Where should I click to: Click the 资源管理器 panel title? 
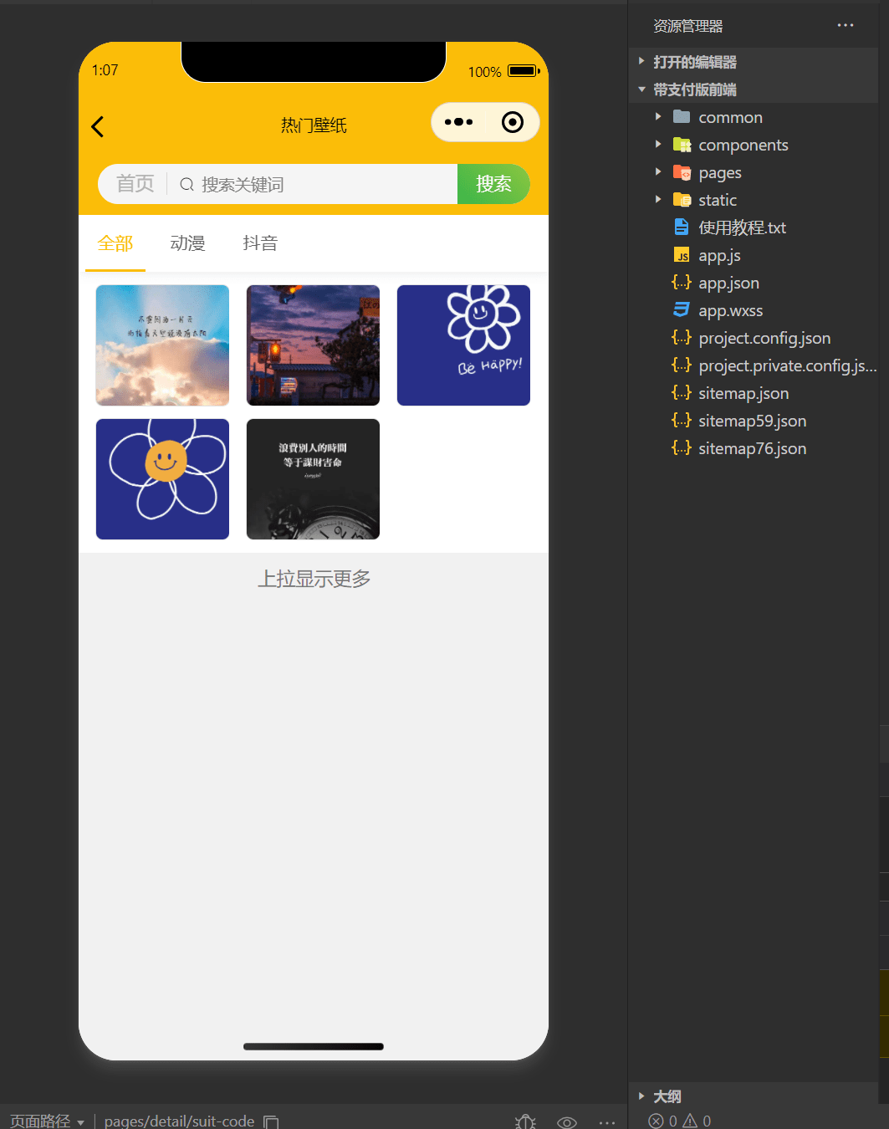(687, 26)
